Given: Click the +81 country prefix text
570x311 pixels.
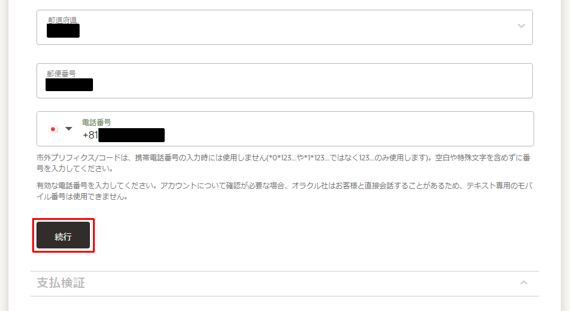Looking at the screenshot, I should [x=90, y=135].
